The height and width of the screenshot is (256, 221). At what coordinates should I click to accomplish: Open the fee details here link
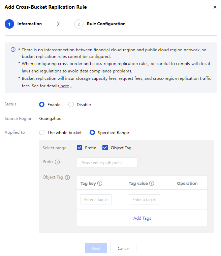coord(64,86)
